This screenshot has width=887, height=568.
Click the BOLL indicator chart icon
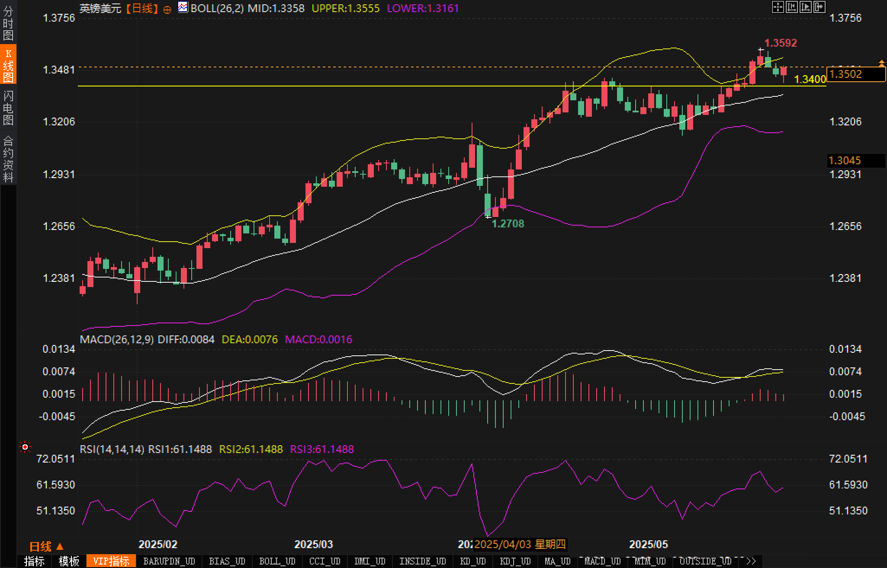tap(183, 7)
